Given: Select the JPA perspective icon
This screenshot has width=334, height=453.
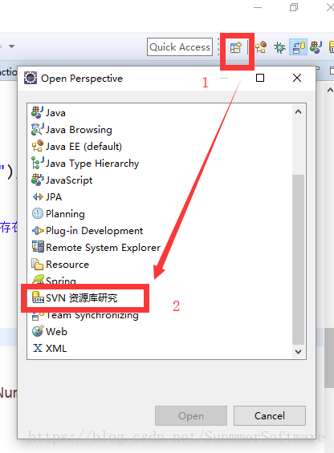Looking at the screenshot, I should click(38, 196).
